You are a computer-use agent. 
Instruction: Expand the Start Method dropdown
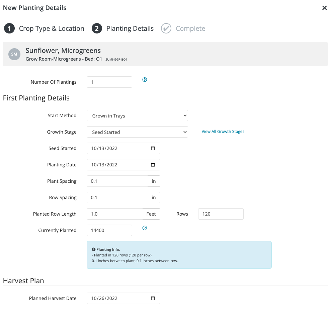(x=137, y=116)
